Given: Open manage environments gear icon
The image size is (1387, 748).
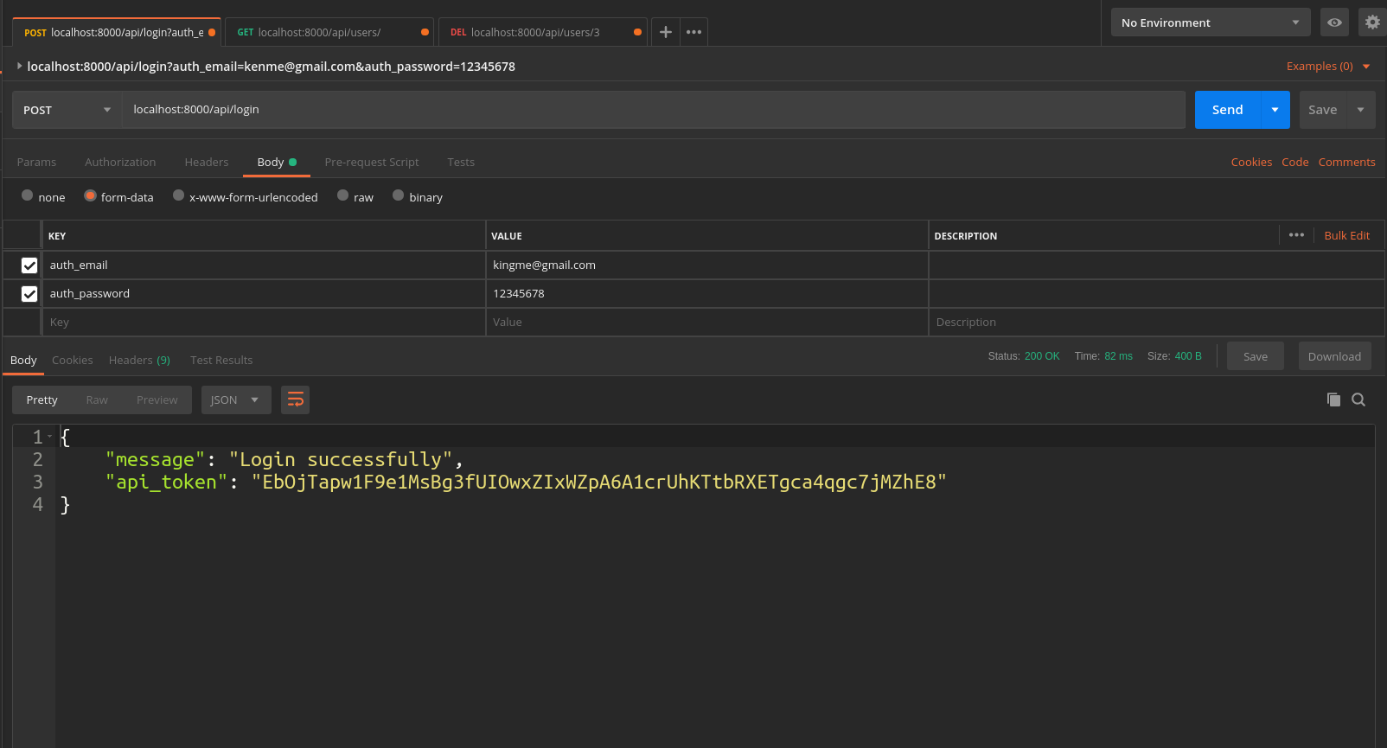Looking at the screenshot, I should pos(1372,22).
